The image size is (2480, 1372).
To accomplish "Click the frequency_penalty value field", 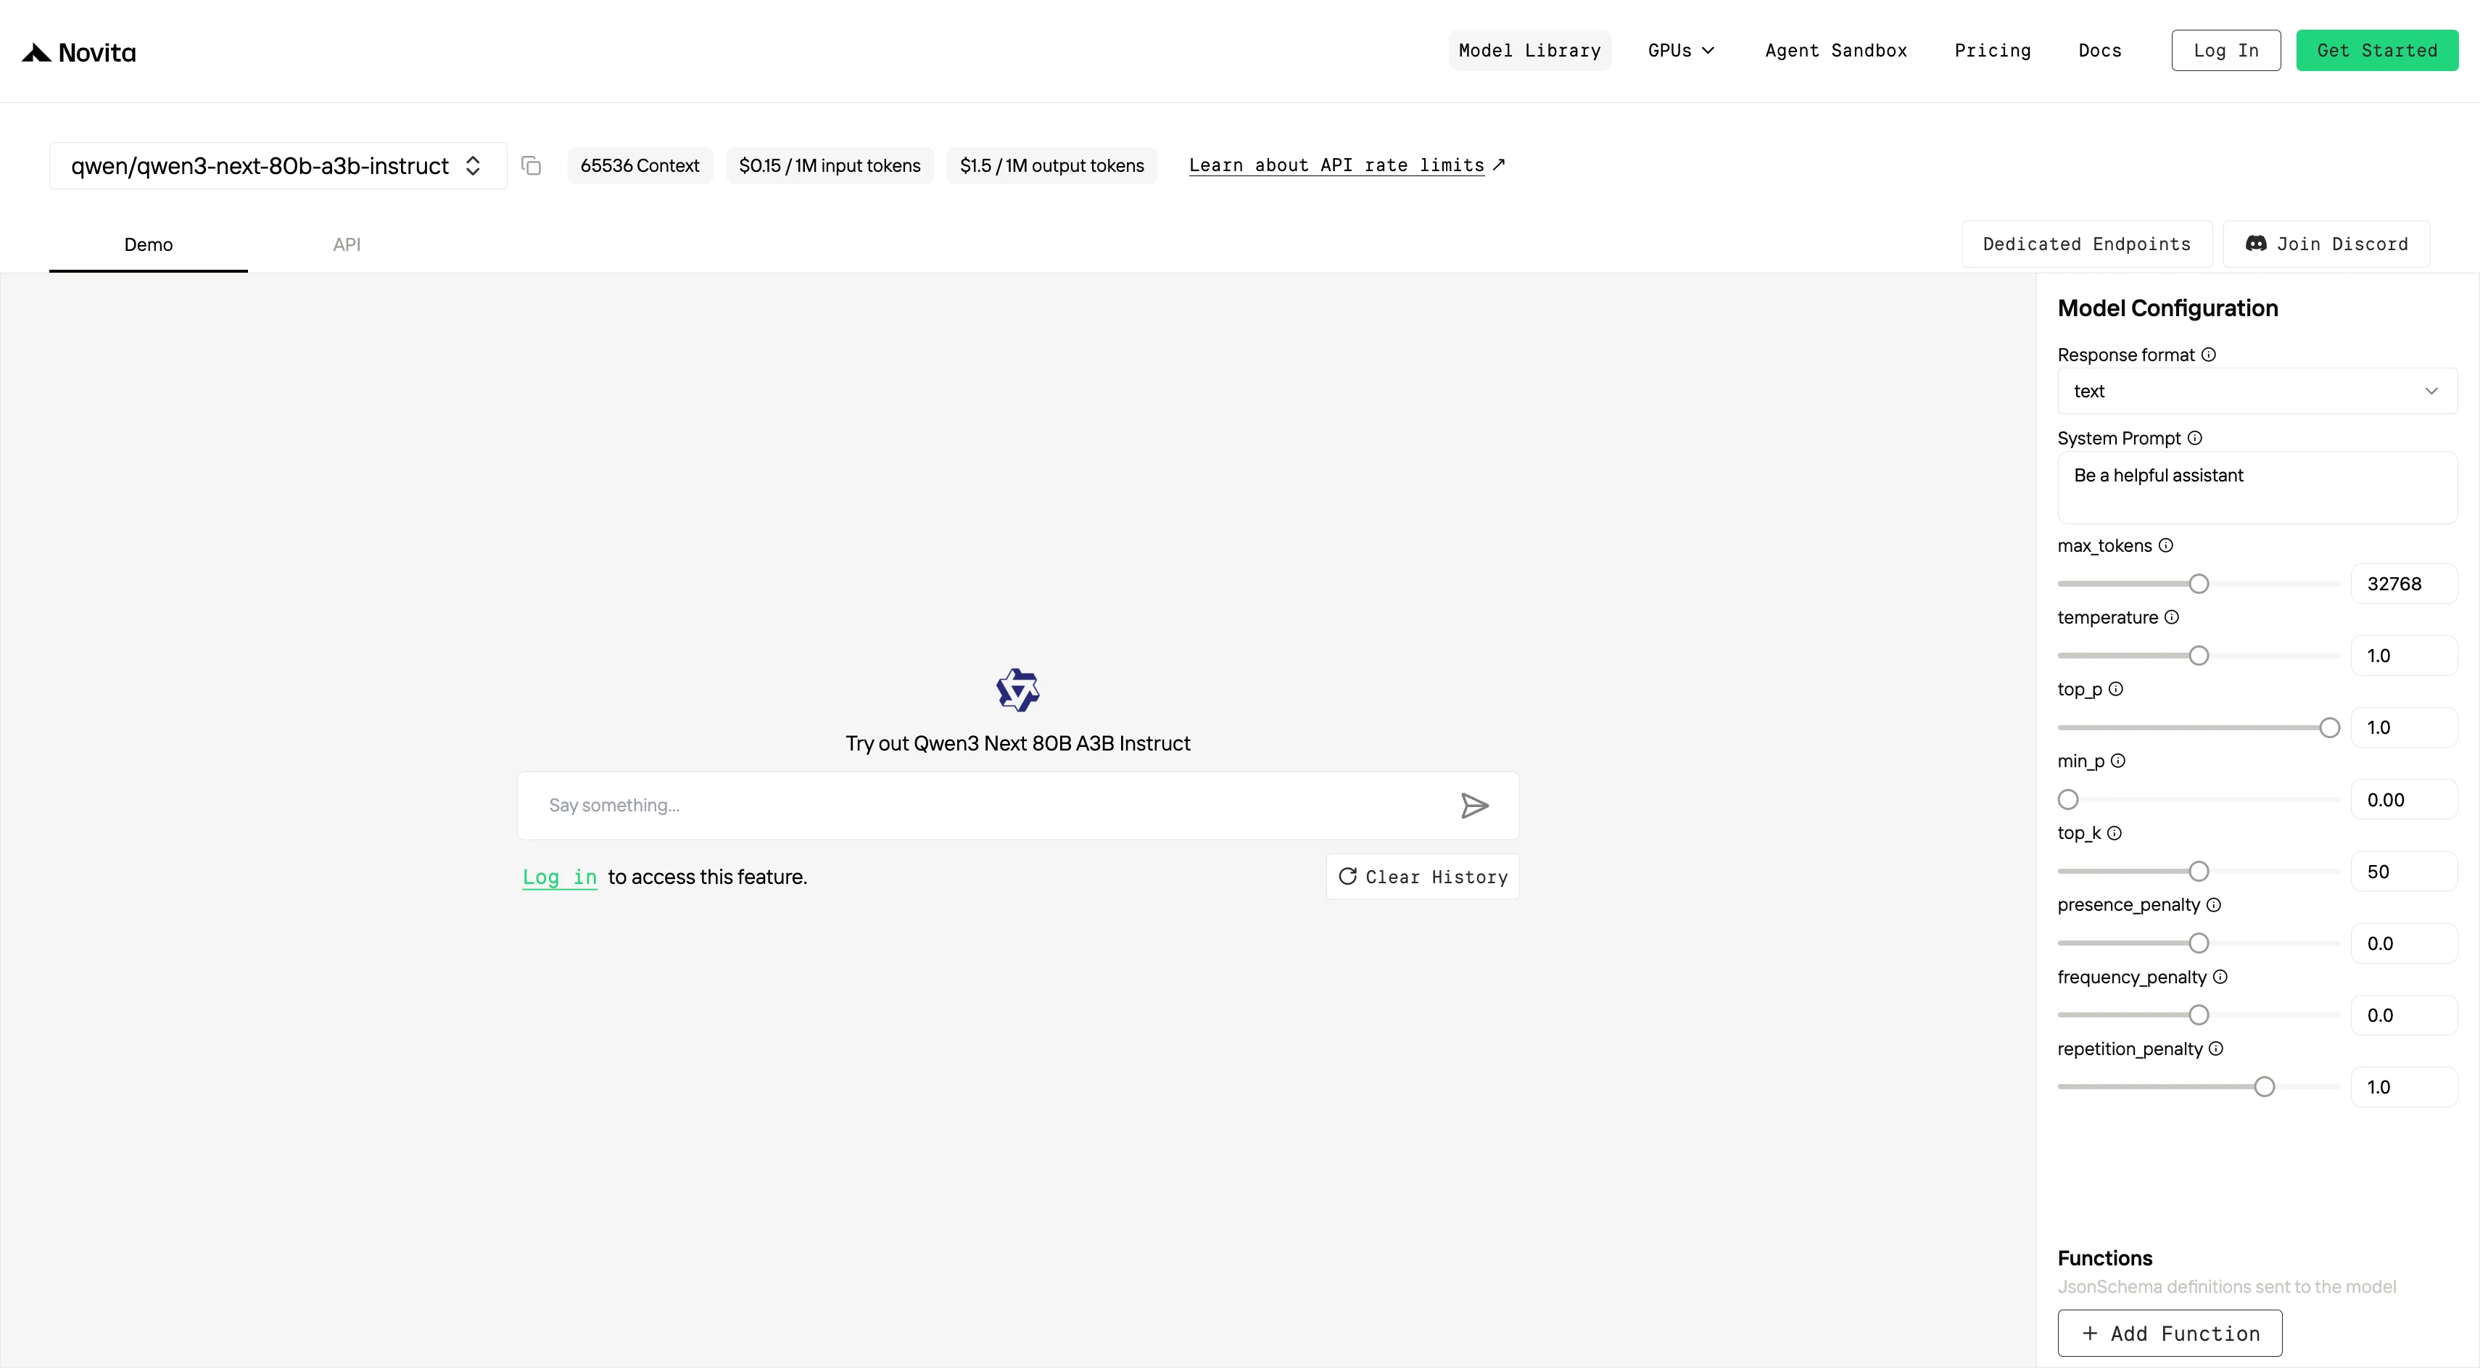I will coord(2404,1014).
